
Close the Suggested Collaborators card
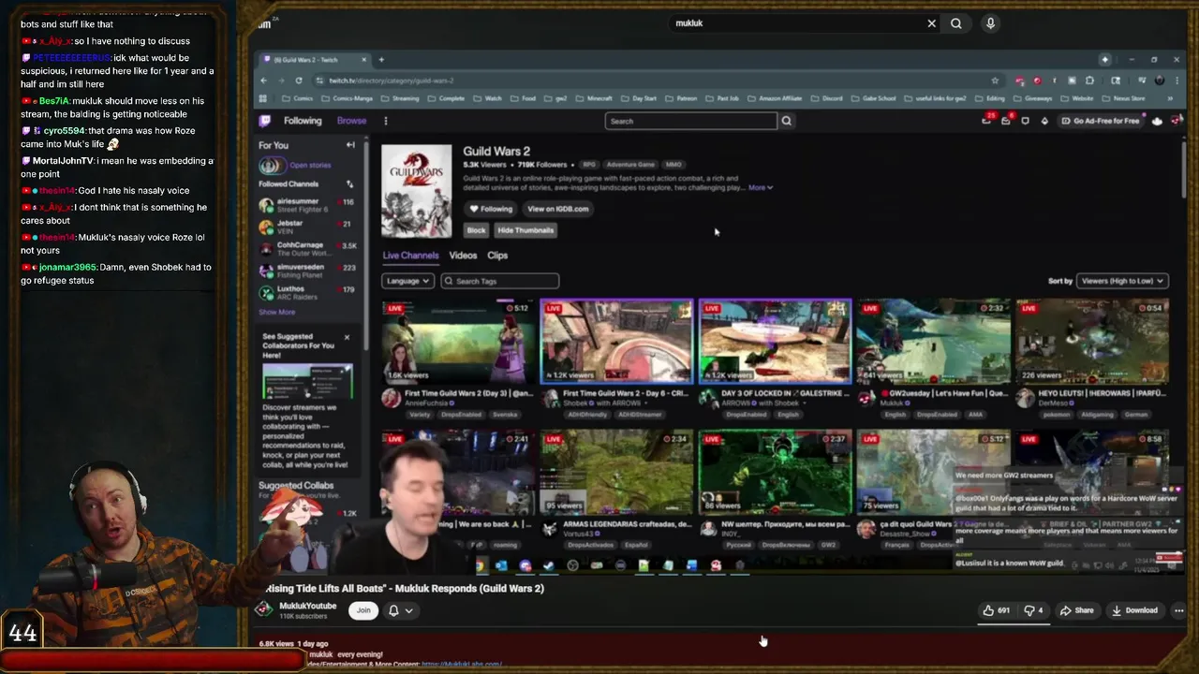coord(347,337)
